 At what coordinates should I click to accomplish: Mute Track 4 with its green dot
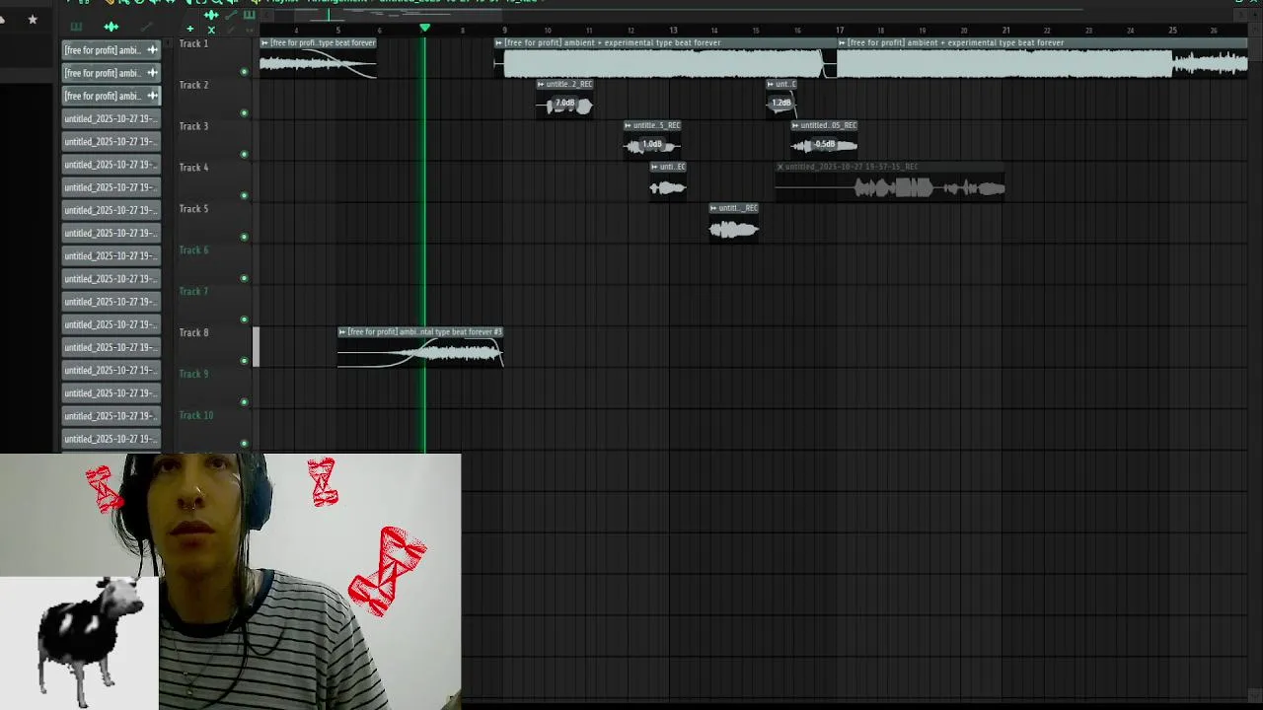click(x=245, y=195)
